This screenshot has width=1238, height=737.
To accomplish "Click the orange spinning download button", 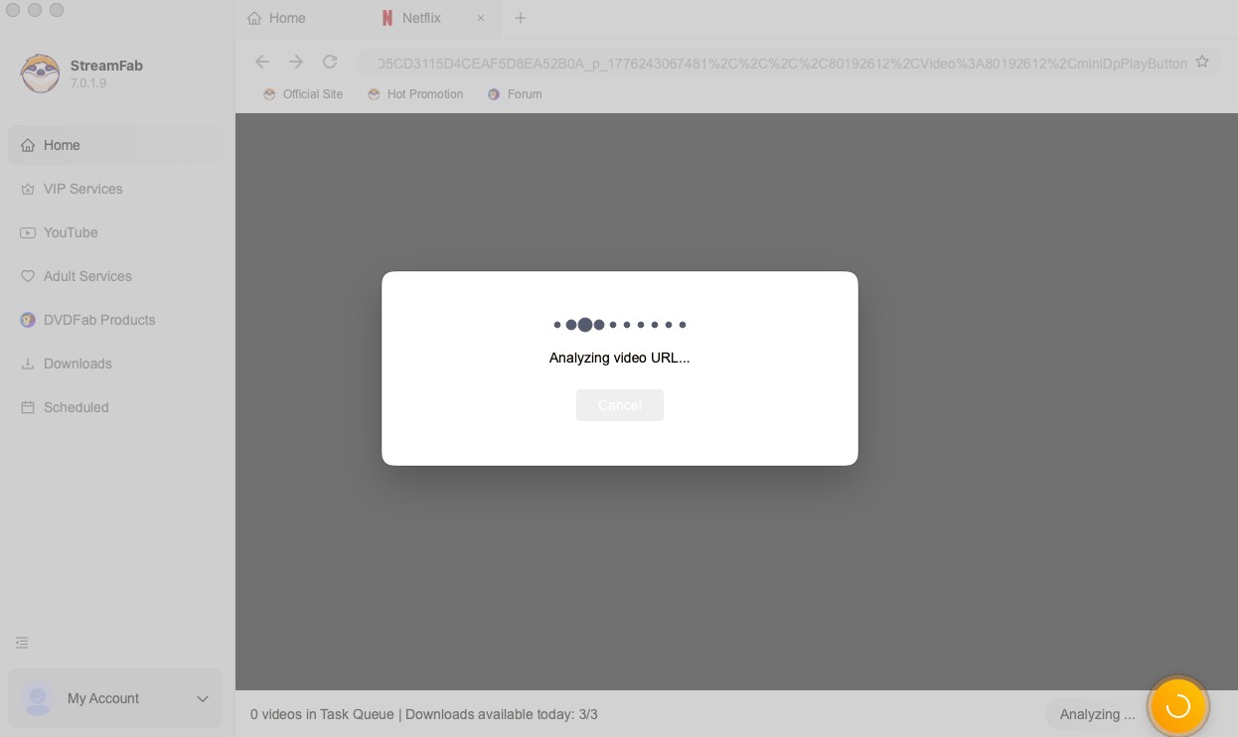I will point(1177,706).
